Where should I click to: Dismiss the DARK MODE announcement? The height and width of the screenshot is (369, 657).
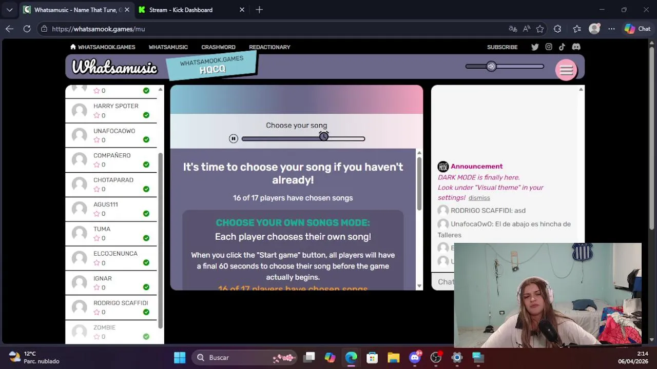(479, 198)
